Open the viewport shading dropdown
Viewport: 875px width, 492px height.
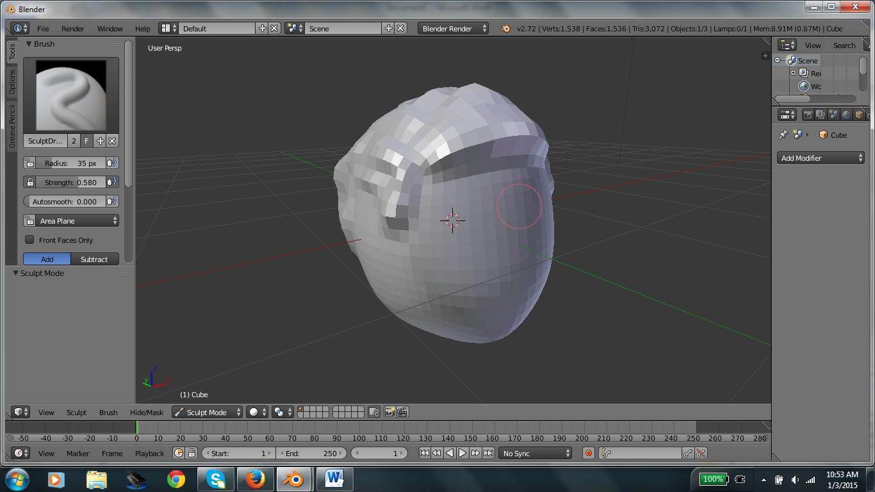[258, 412]
